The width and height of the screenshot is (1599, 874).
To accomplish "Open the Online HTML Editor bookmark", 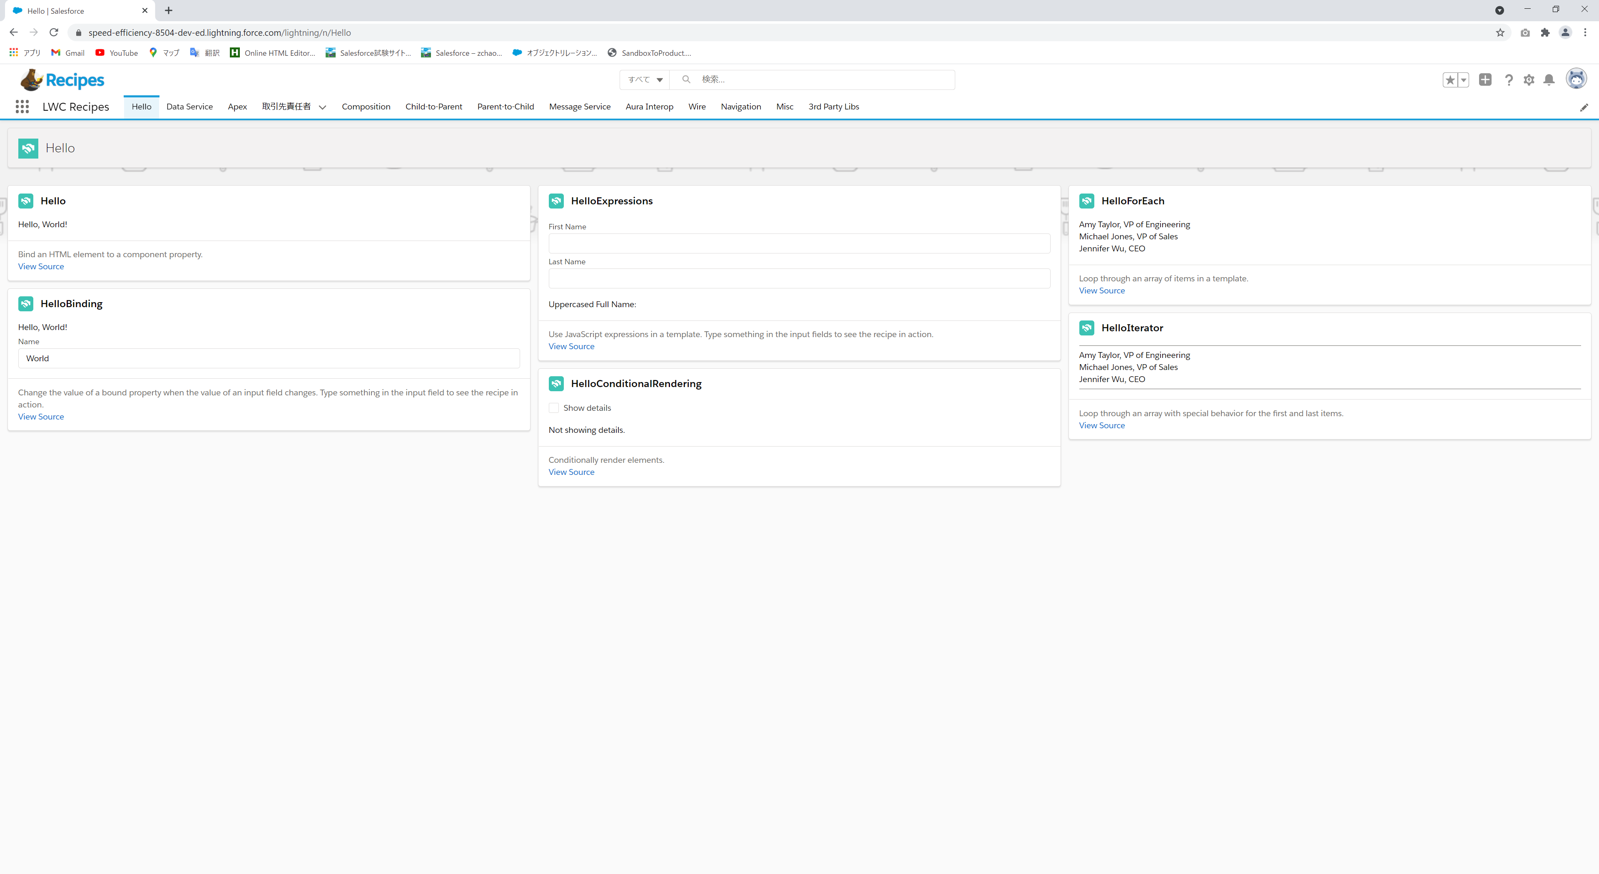I will coord(272,53).
